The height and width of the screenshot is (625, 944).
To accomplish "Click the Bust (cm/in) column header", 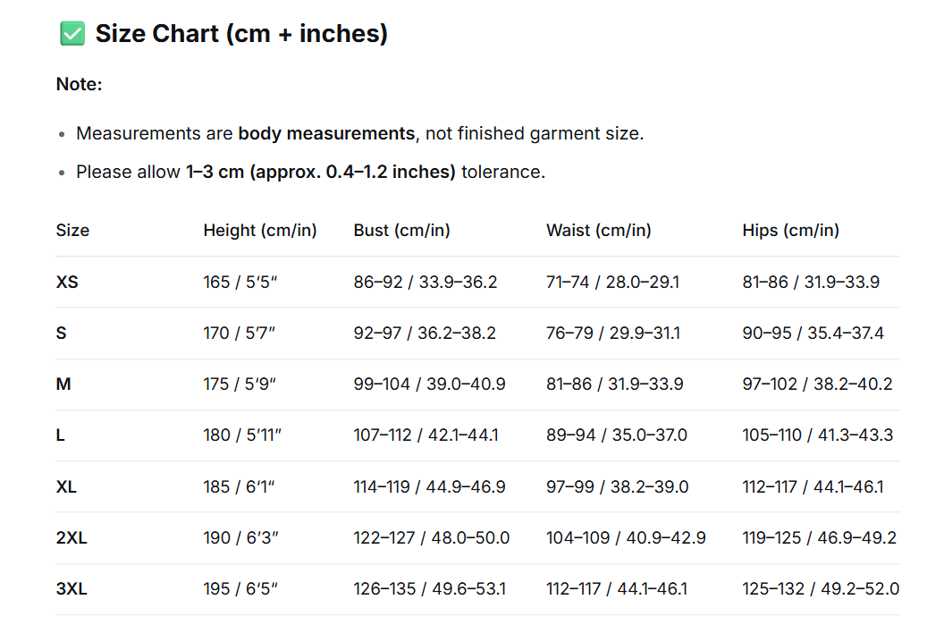I will tap(401, 231).
